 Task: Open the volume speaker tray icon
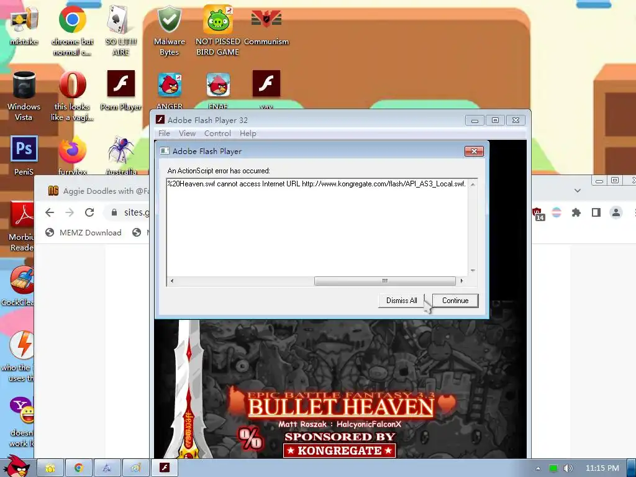point(568,468)
